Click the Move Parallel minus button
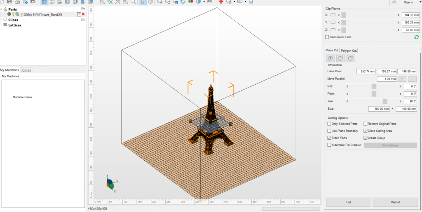 click(412, 79)
